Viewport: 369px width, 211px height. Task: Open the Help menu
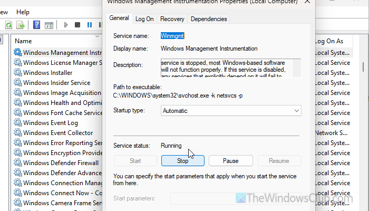pos(23,12)
